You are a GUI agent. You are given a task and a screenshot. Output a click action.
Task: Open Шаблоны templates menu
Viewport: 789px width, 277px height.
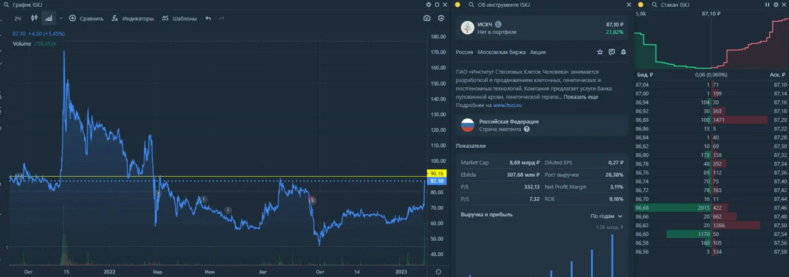click(179, 18)
